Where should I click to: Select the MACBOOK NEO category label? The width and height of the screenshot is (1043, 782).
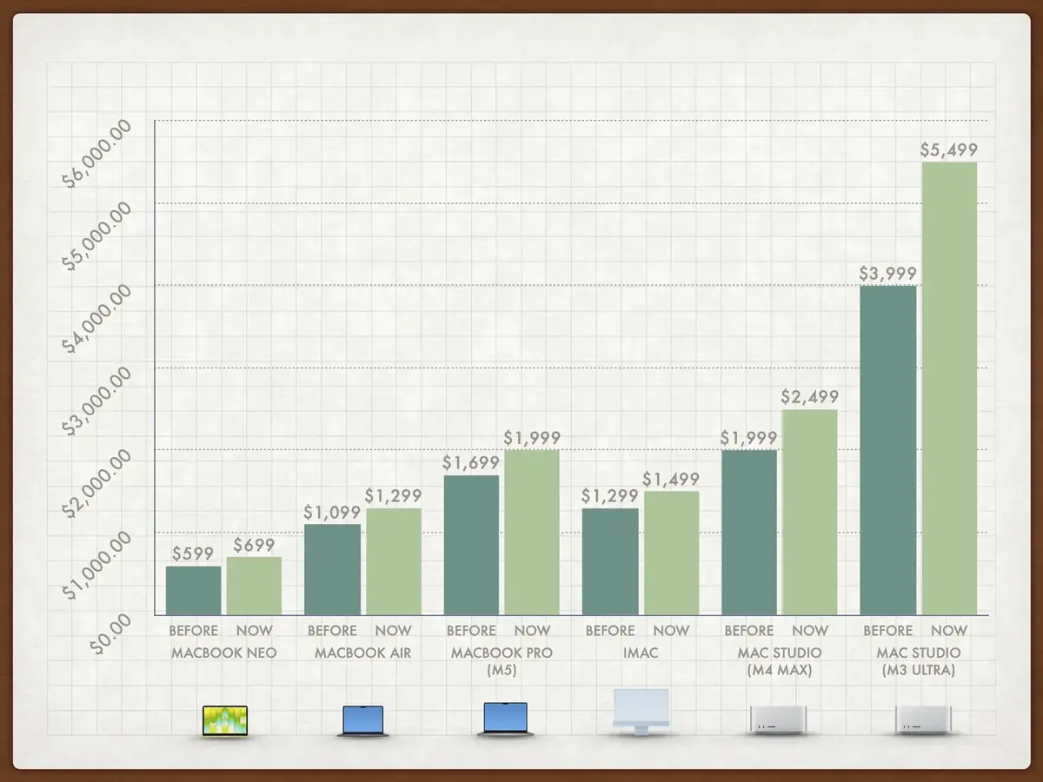click(x=223, y=653)
